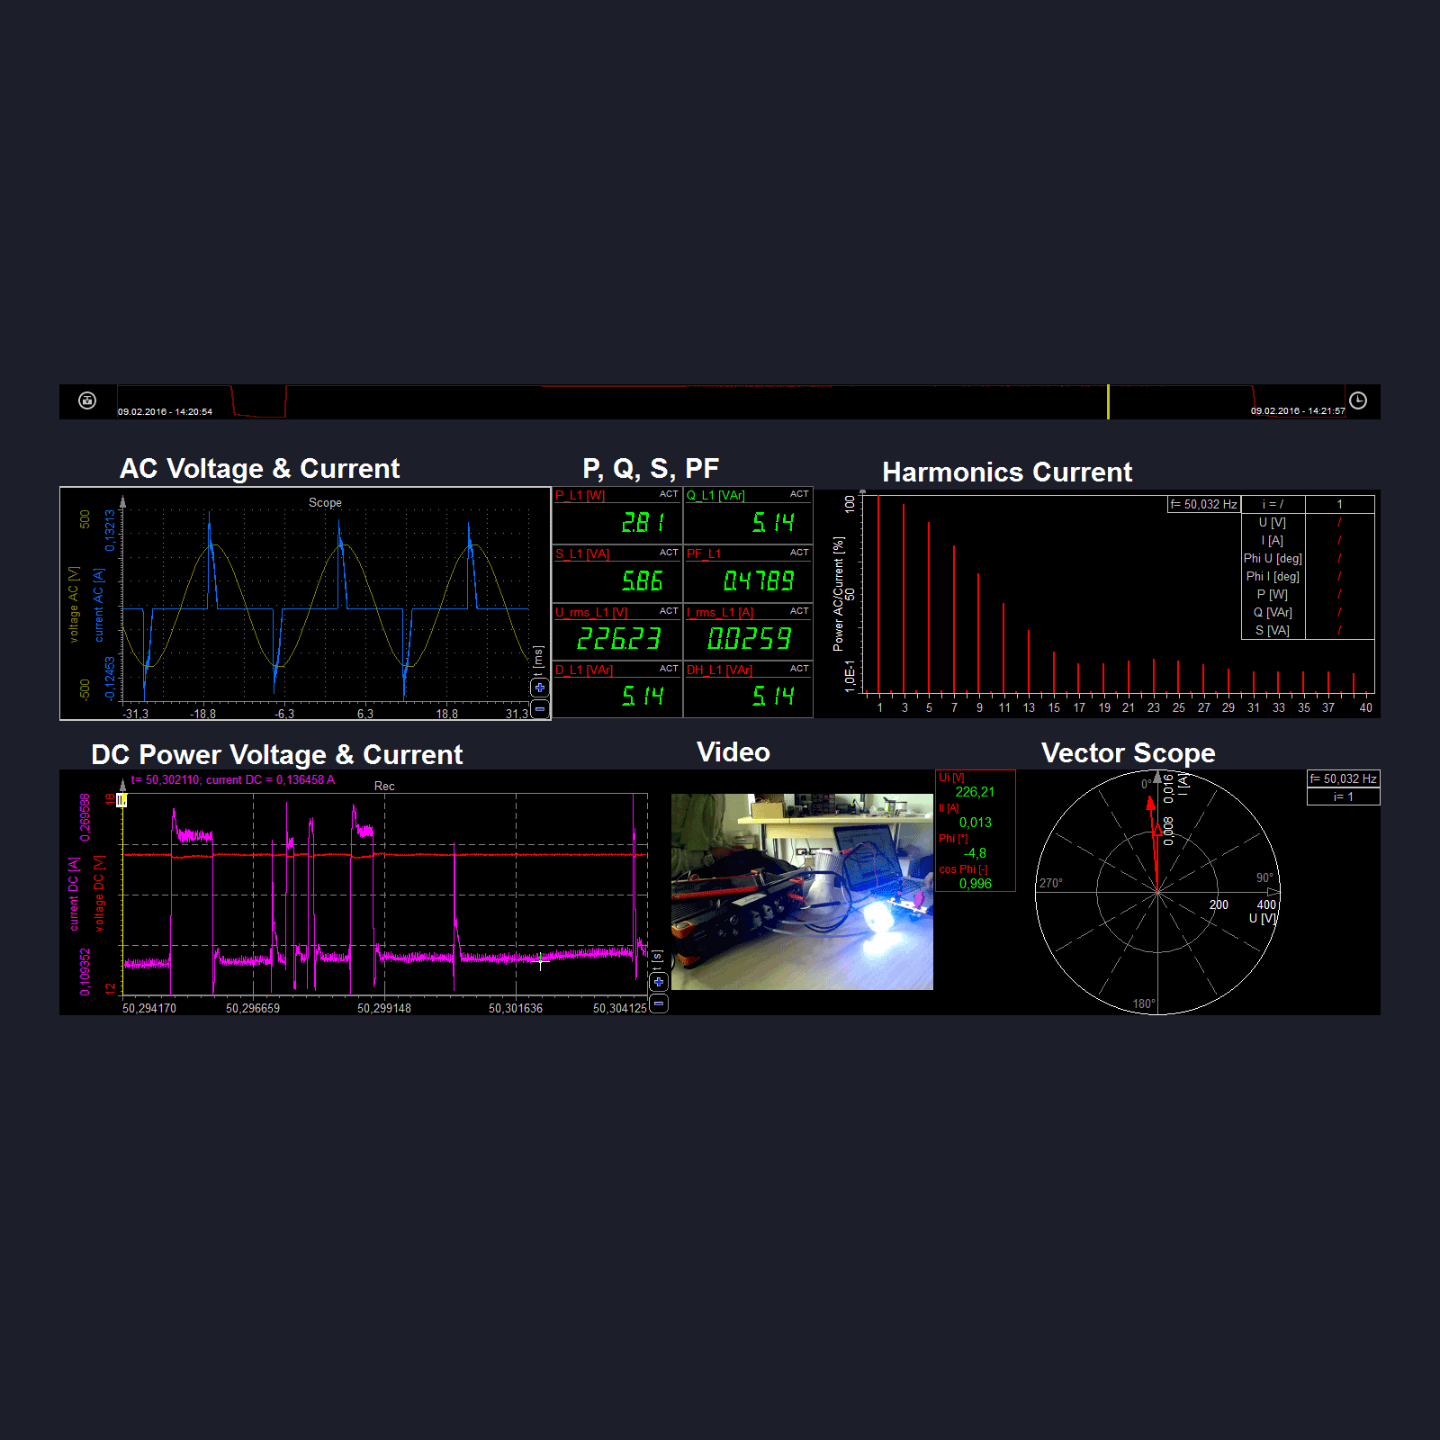
Task: Click the Power AC/Current [%] axis label
Action: 838,594
